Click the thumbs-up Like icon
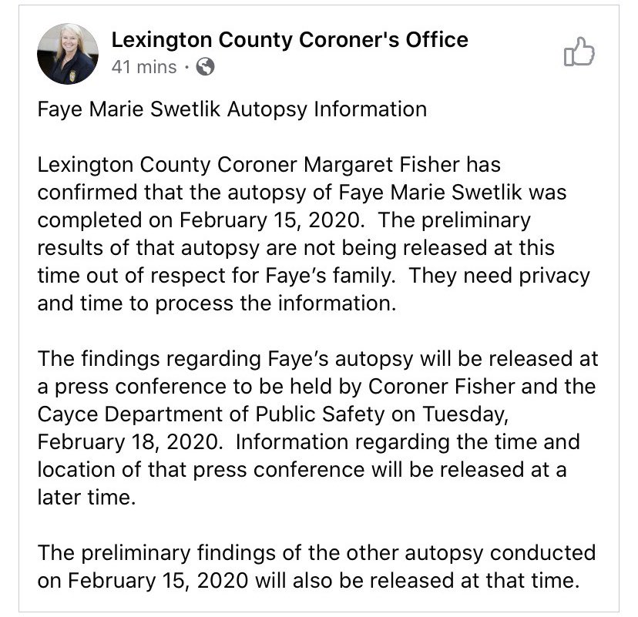This screenshot has height=617, width=638. tap(579, 52)
